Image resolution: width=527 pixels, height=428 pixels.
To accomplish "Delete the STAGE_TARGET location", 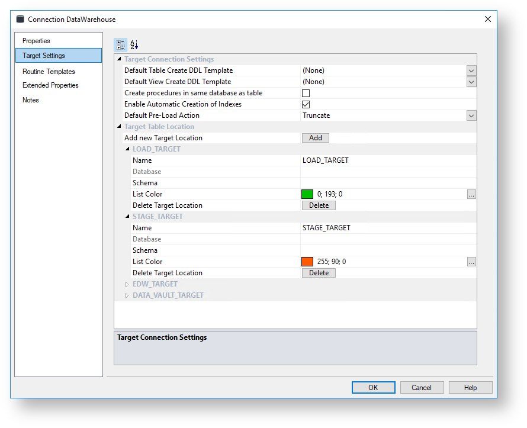I will click(319, 273).
